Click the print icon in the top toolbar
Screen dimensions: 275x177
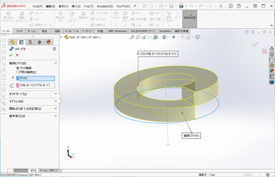[x=181, y=6]
